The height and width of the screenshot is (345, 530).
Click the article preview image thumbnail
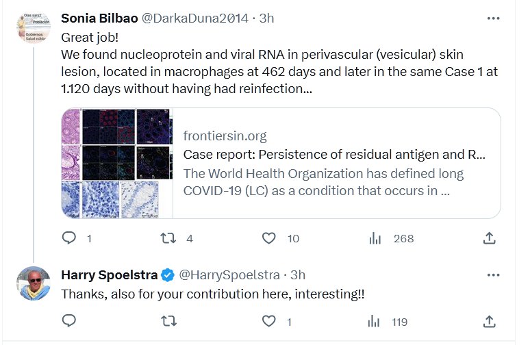pos(116,163)
